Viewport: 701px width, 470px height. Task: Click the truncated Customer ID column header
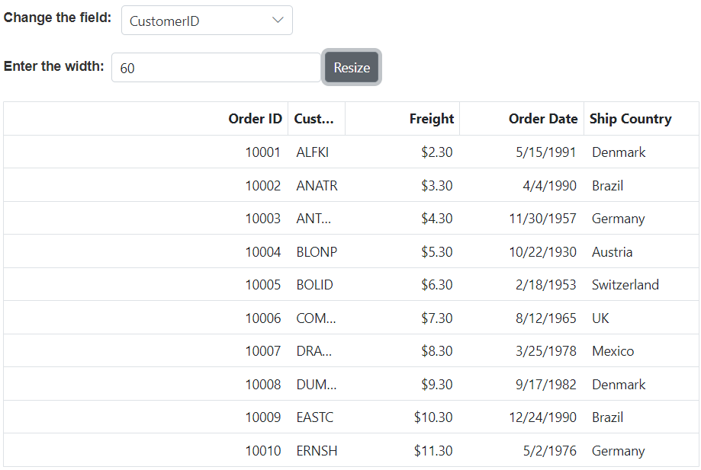click(x=314, y=119)
